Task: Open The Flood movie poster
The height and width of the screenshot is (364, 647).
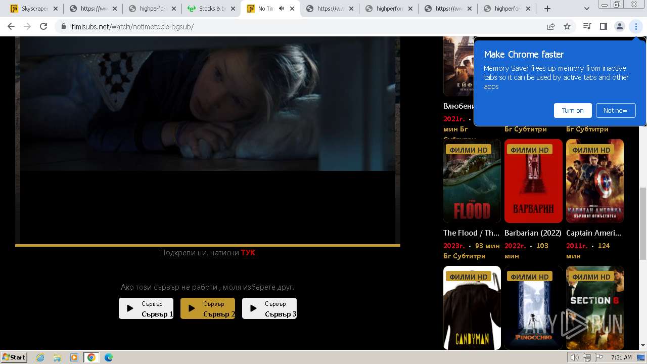Action: tap(472, 181)
